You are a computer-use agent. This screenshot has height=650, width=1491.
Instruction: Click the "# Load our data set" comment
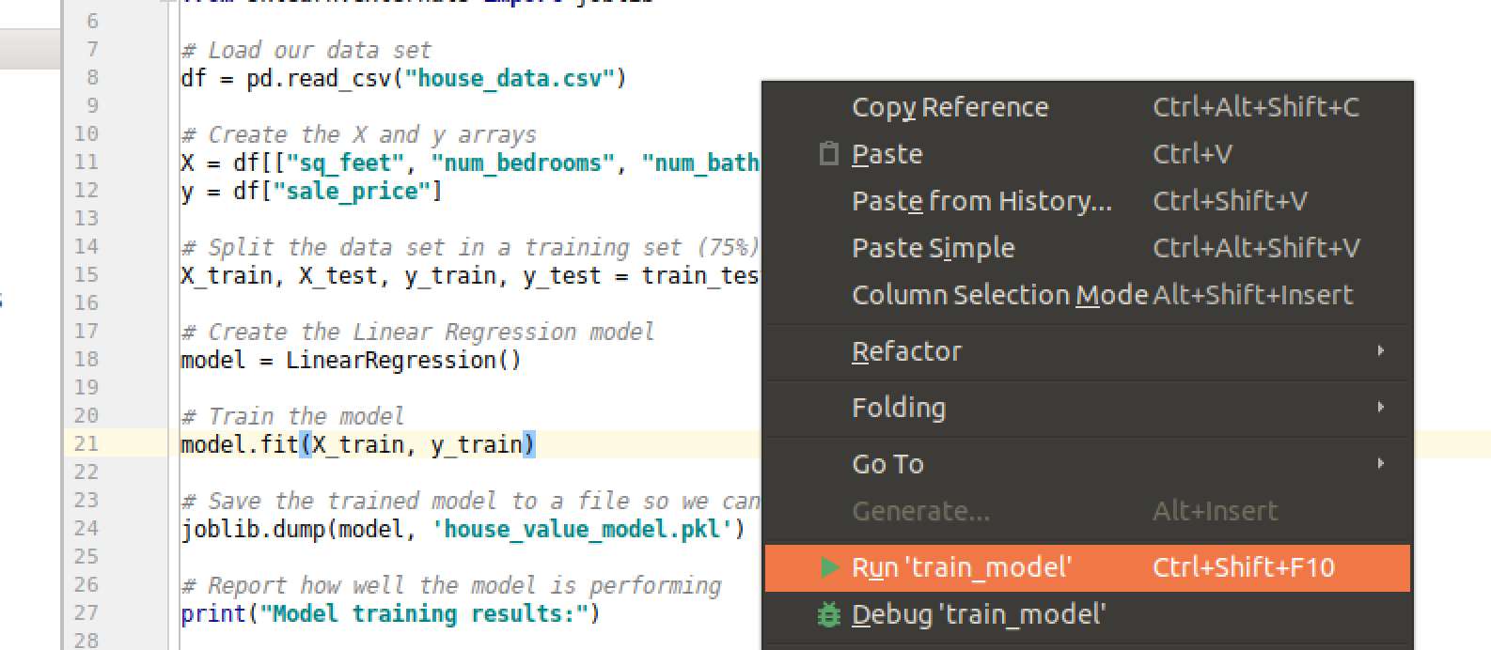(x=306, y=50)
